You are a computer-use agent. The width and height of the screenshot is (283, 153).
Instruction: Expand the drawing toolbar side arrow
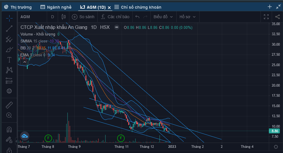point(16,141)
